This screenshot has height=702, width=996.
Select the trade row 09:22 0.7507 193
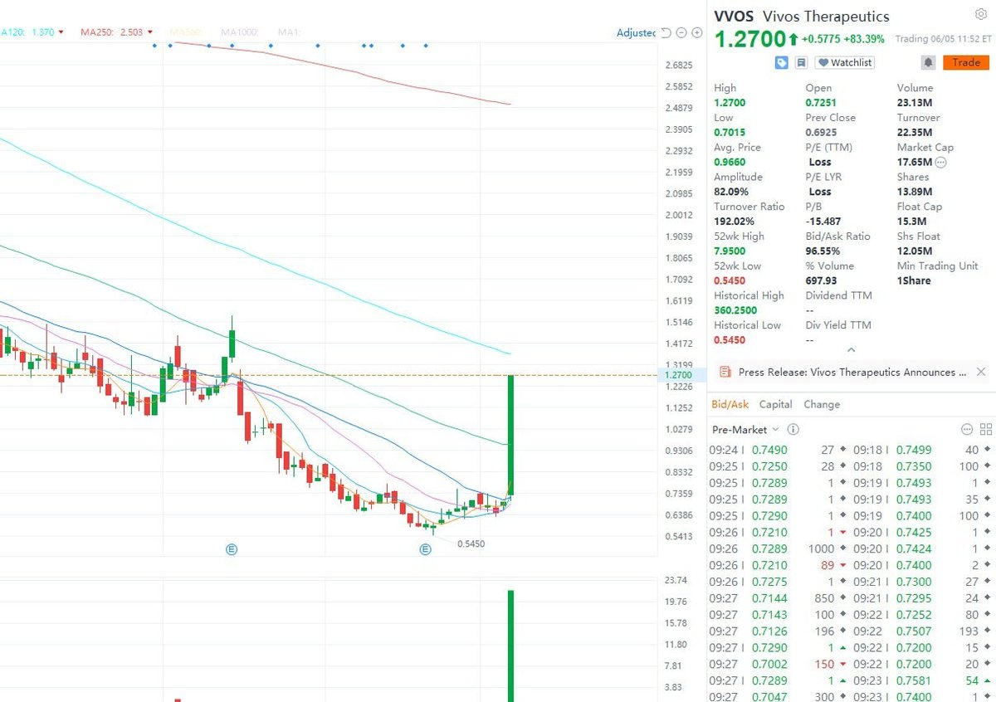coord(921,631)
